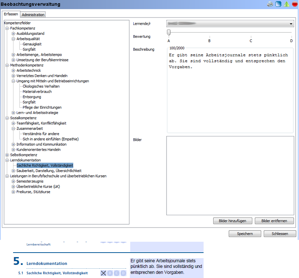Image resolution: width=299 pixels, height=278 pixels.
Task: Click rating box D in the form
Action: 123,273
